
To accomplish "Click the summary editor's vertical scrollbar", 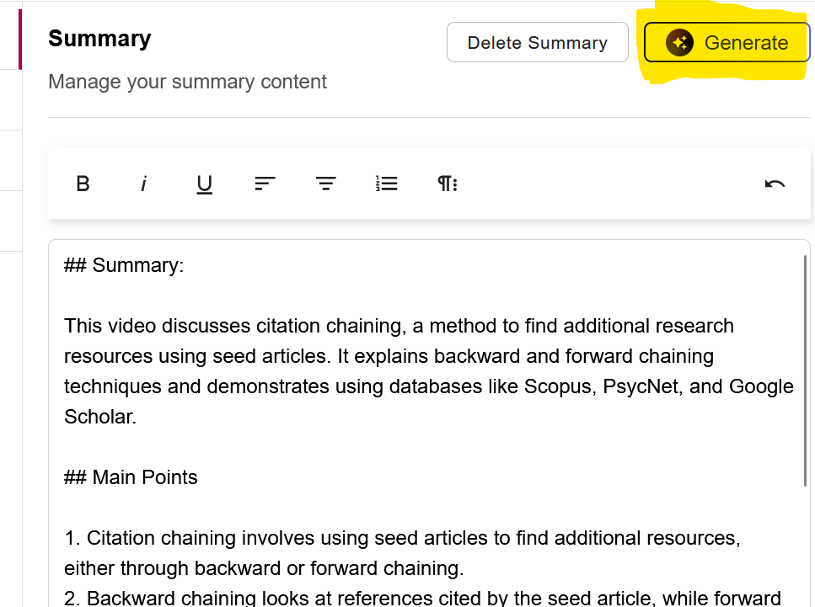I will [x=805, y=370].
